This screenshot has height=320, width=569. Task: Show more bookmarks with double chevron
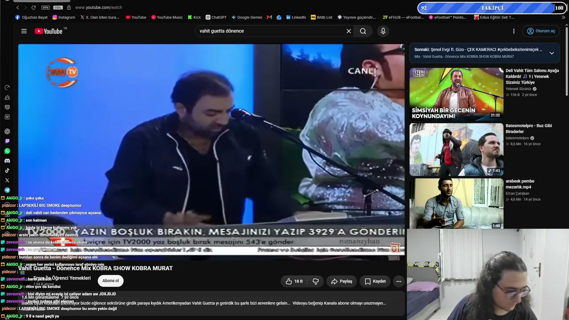tap(564, 17)
